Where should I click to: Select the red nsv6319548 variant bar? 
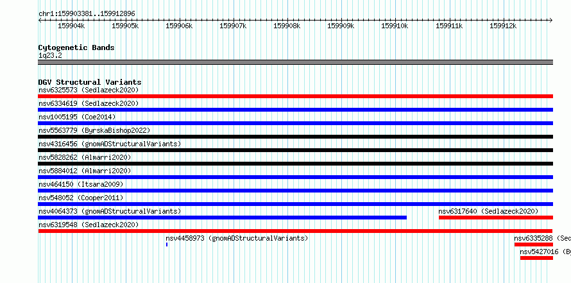coord(295,231)
